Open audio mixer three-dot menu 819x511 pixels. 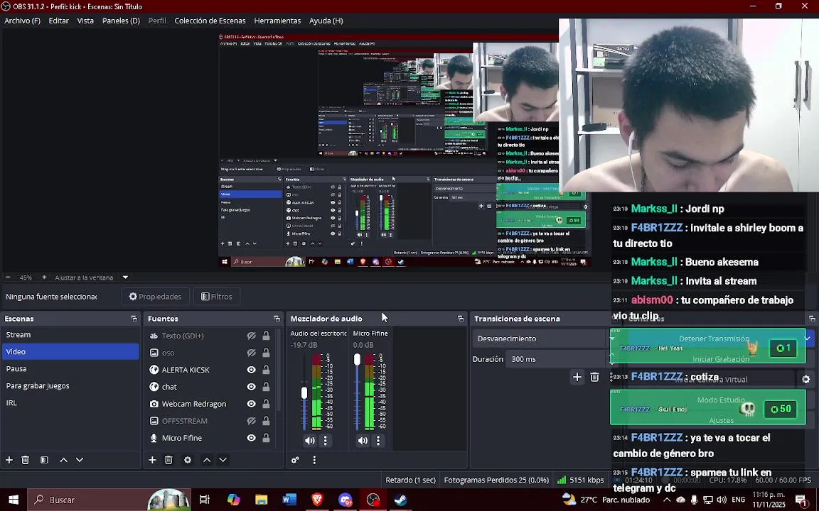[314, 460]
